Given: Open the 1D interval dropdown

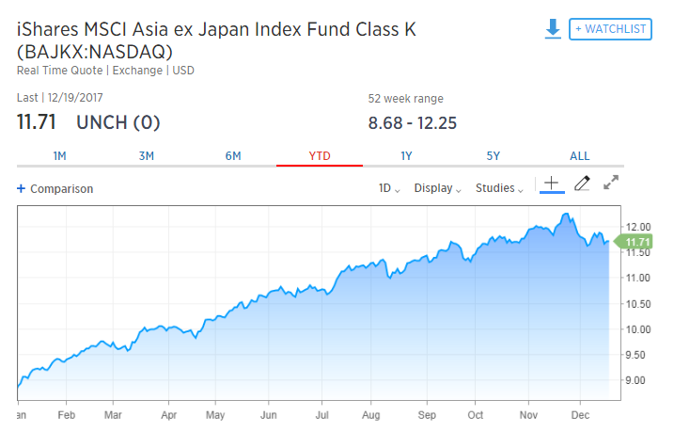Looking at the screenshot, I should (x=388, y=188).
